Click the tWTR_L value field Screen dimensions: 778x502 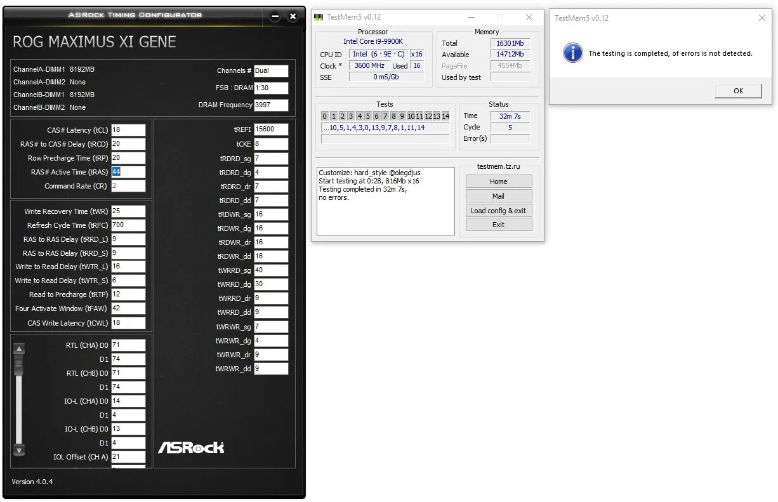pyautogui.click(x=128, y=267)
